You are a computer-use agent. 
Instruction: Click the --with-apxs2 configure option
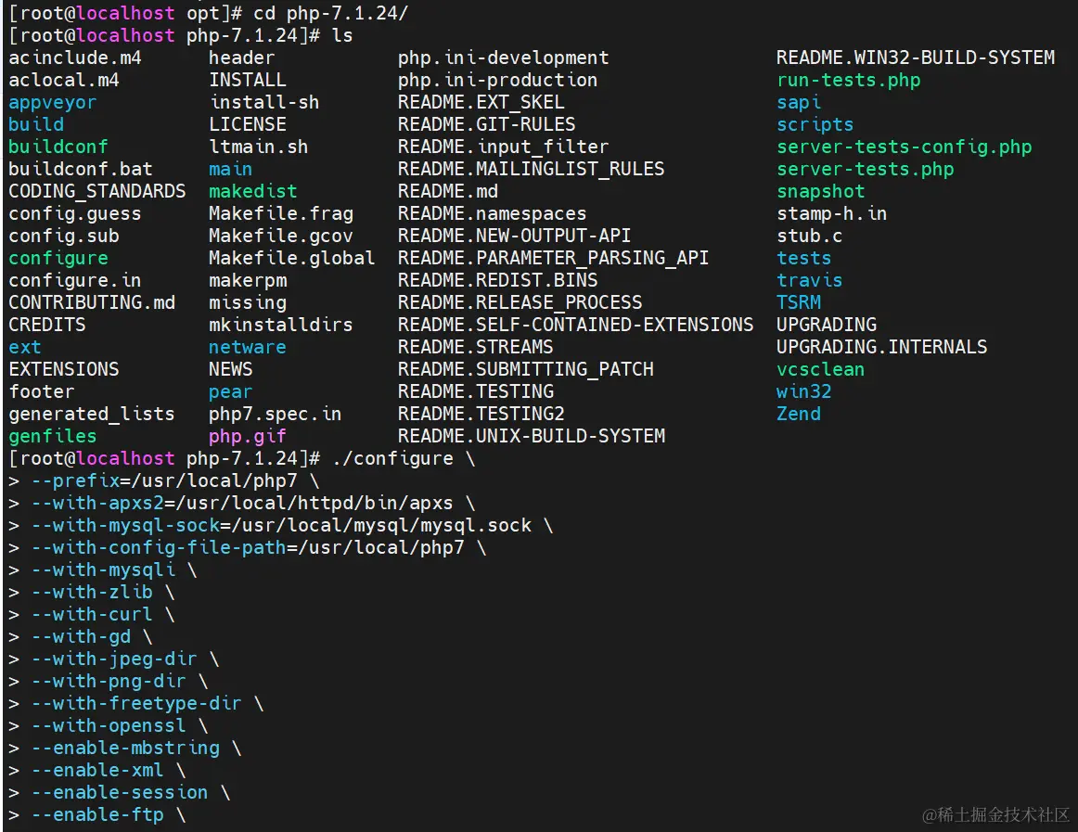point(96,504)
